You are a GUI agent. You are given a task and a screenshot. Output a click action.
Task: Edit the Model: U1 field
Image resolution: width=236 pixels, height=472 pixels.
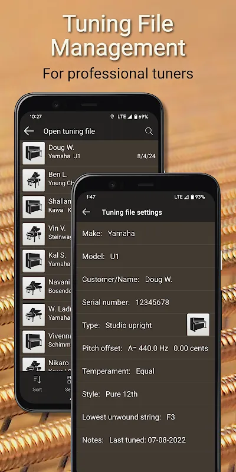[x=145, y=256]
